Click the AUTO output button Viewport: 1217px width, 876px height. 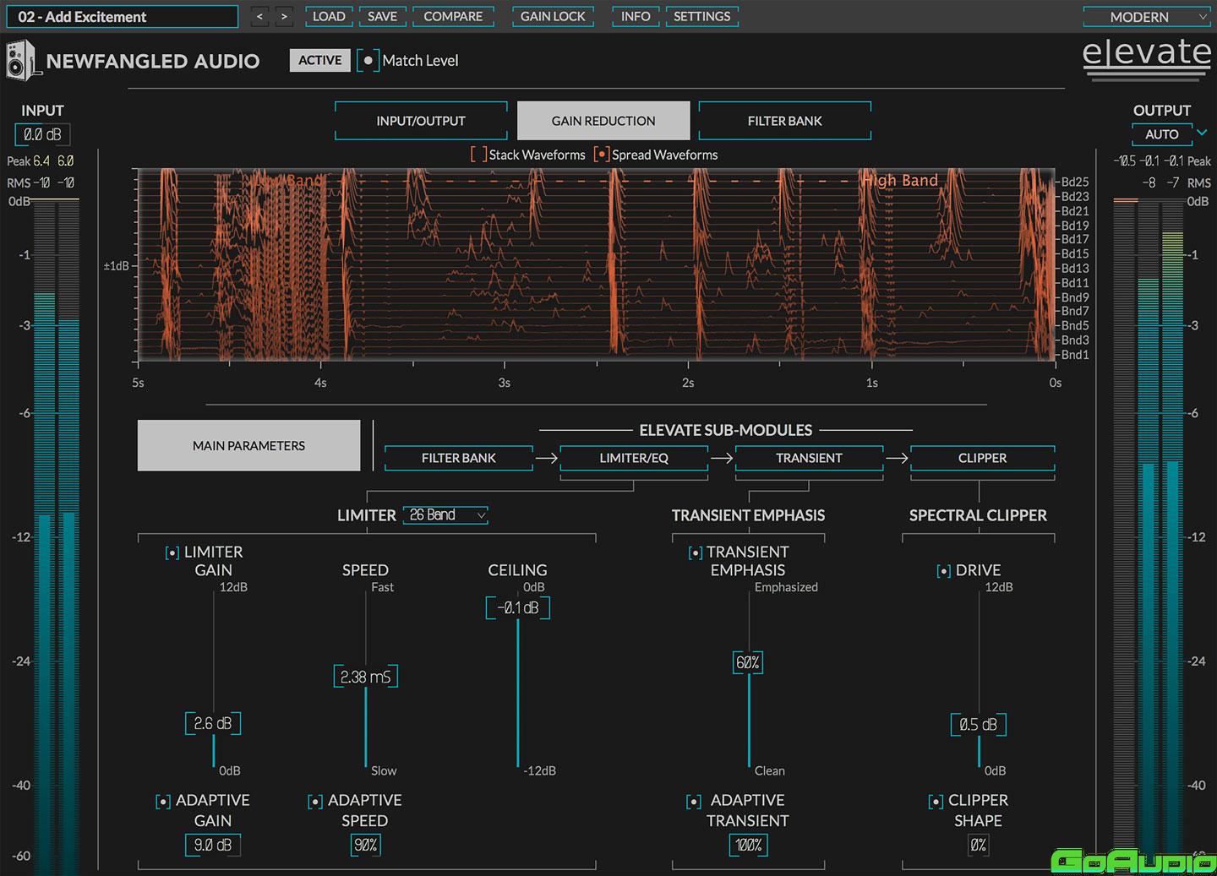[1162, 134]
